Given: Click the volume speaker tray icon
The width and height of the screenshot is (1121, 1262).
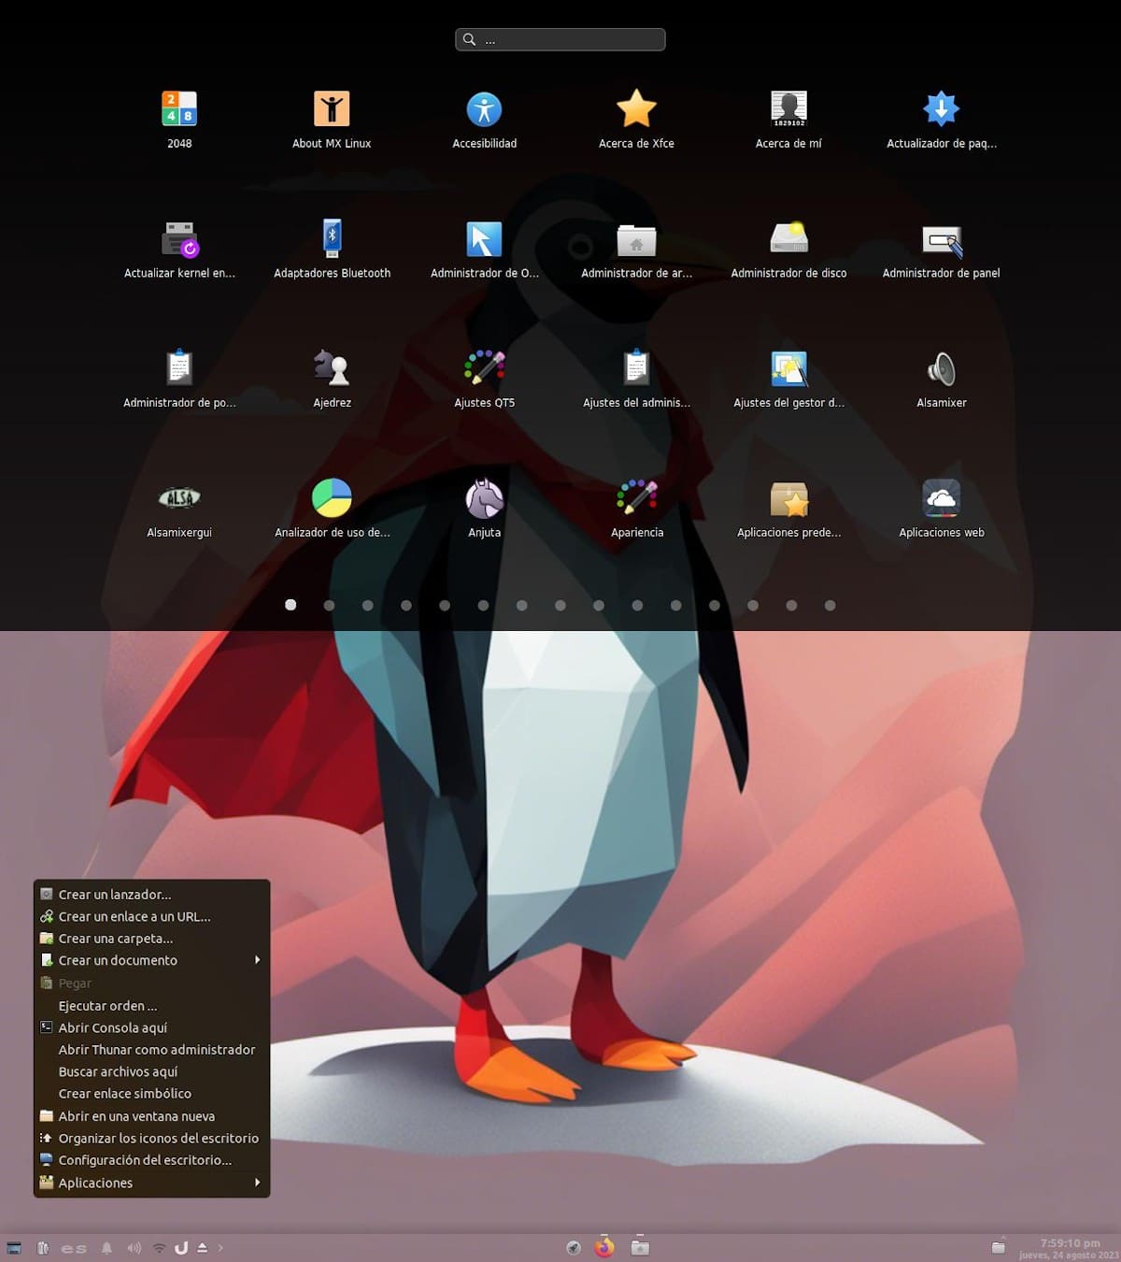Looking at the screenshot, I should point(134,1248).
